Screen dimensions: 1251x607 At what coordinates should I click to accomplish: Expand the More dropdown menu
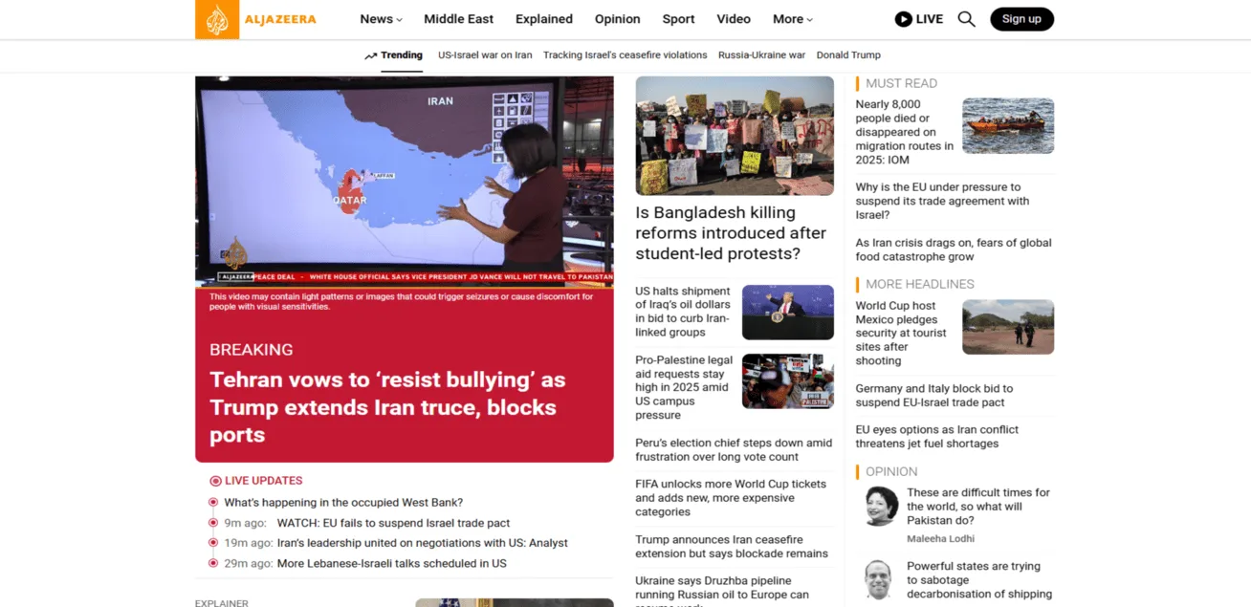792,19
